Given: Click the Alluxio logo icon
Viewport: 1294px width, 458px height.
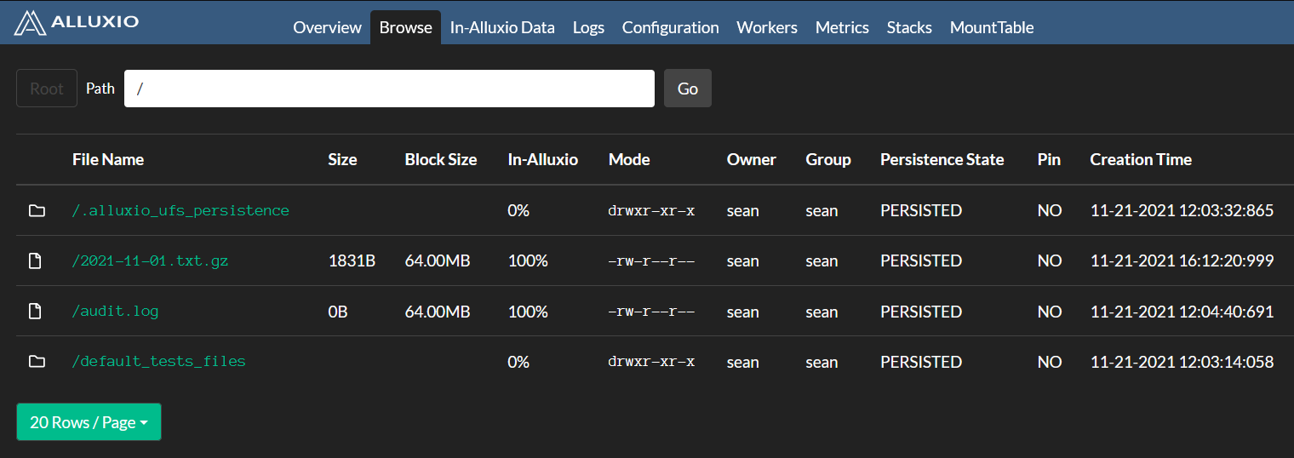Looking at the screenshot, I should tap(30, 23).
